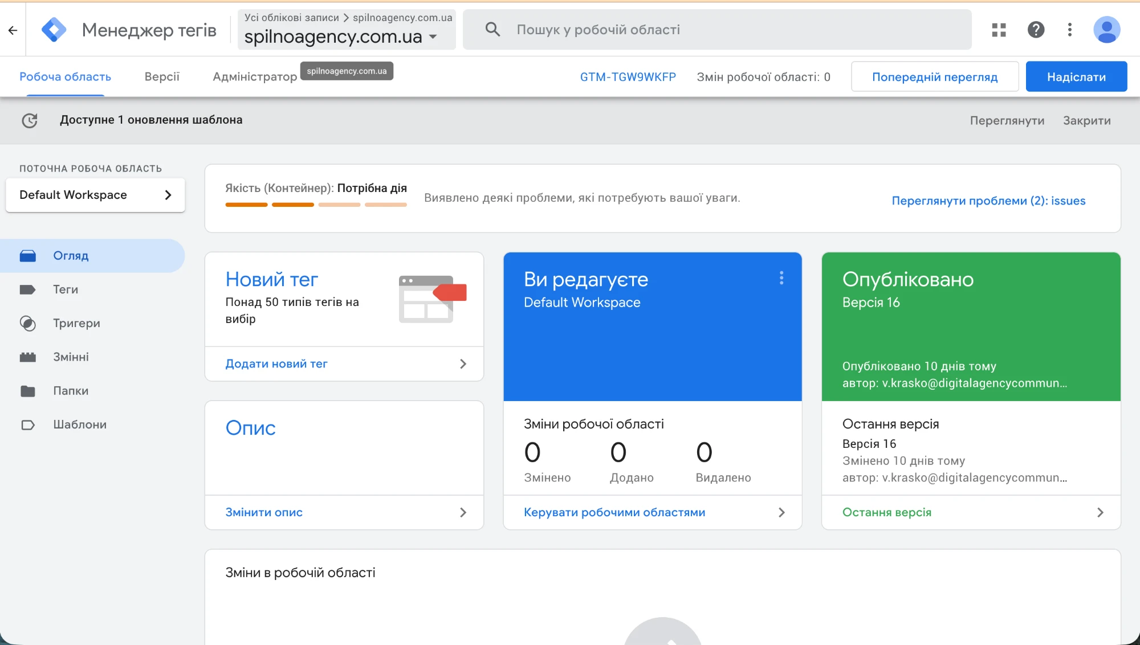Click the blue Ви редагуєте card
This screenshot has height=645, width=1140.
[653, 326]
